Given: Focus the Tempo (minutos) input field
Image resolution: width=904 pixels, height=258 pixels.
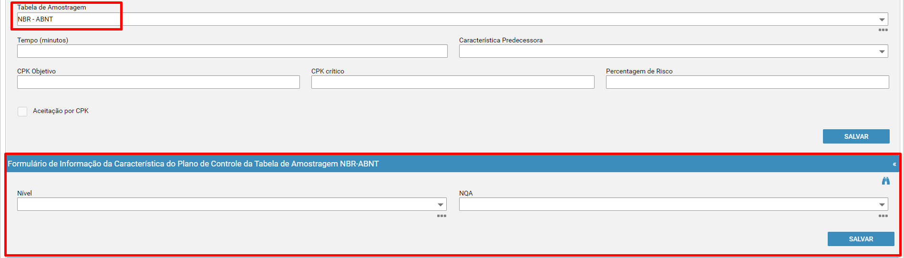Looking at the screenshot, I should (232, 51).
